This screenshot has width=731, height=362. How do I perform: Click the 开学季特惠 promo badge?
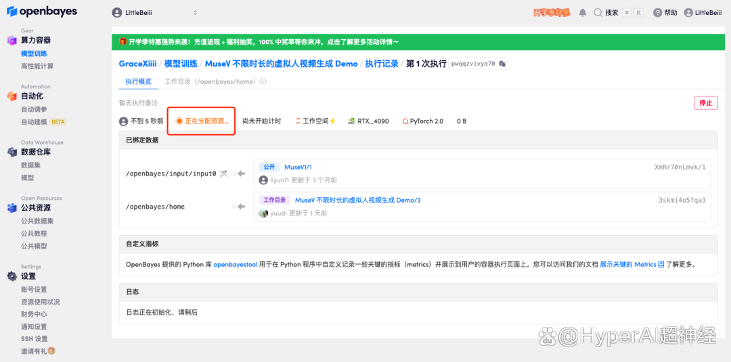pyautogui.click(x=552, y=13)
